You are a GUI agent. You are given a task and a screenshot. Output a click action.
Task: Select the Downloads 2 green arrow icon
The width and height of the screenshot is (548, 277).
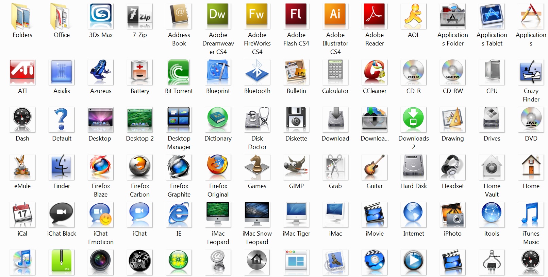click(x=414, y=119)
